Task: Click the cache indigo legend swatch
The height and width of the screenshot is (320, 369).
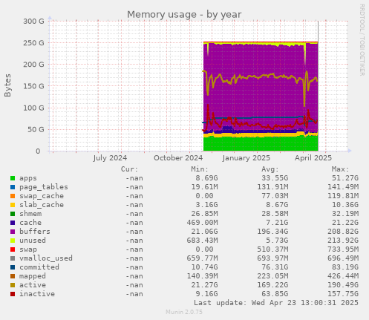Action: point(13,223)
